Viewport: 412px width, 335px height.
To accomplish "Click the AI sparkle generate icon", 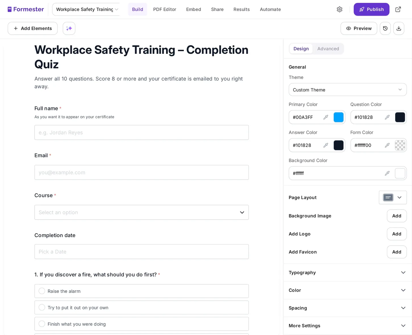I will point(69,28).
